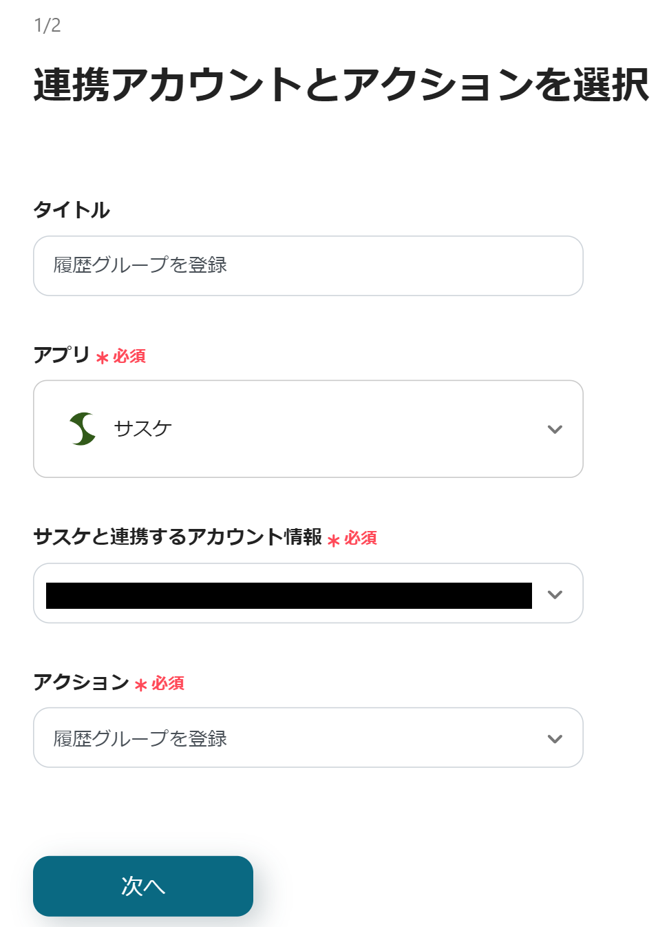Screen dimensions: 669x927
Task: Click the 1/2 step indicator
Action: [x=47, y=25]
